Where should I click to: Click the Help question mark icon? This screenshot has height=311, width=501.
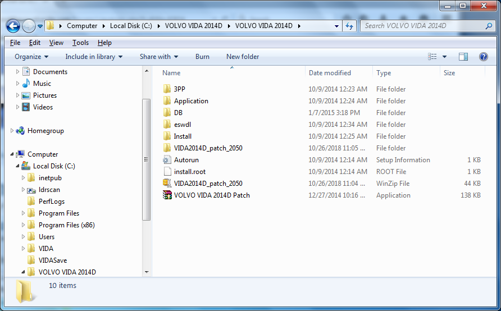484,57
